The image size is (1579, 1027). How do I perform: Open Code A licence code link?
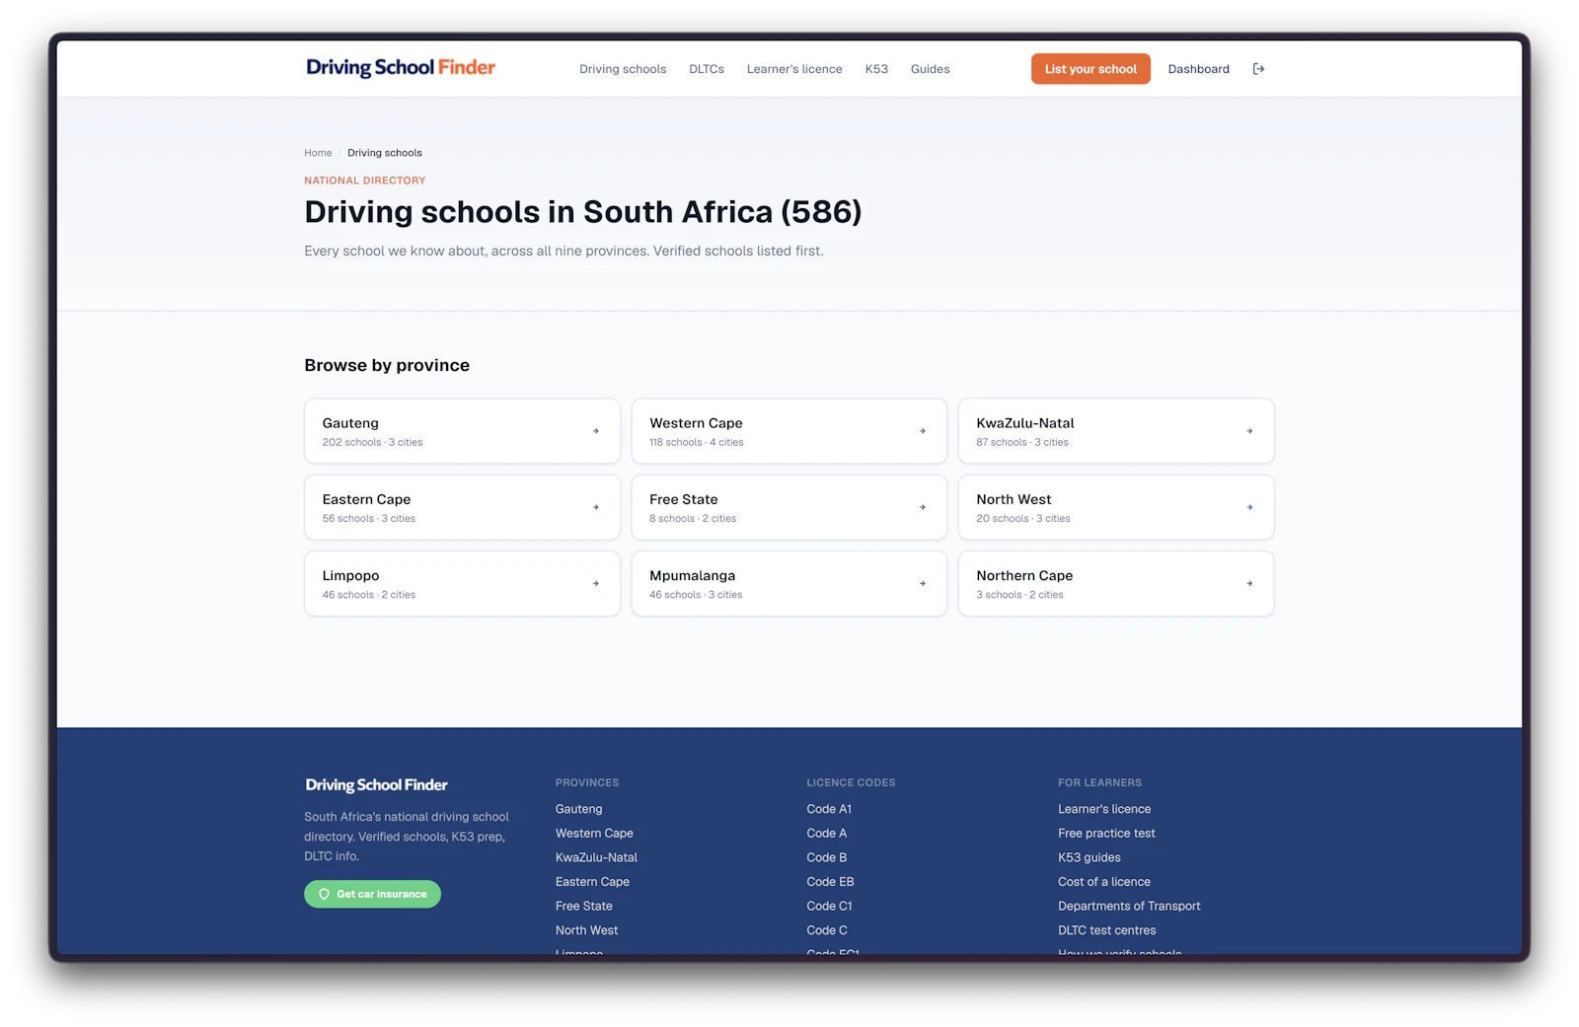pos(827,834)
